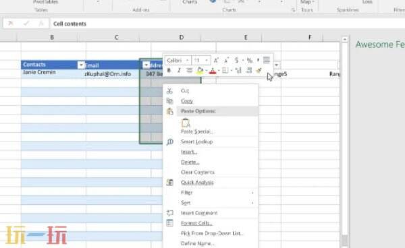Click the Format Painter brush icon
Image resolution: width=405 pixels, height=248 pixels.
tap(259, 70)
